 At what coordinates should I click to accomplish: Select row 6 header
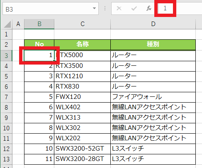pyautogui.click(x=6, y=87)
